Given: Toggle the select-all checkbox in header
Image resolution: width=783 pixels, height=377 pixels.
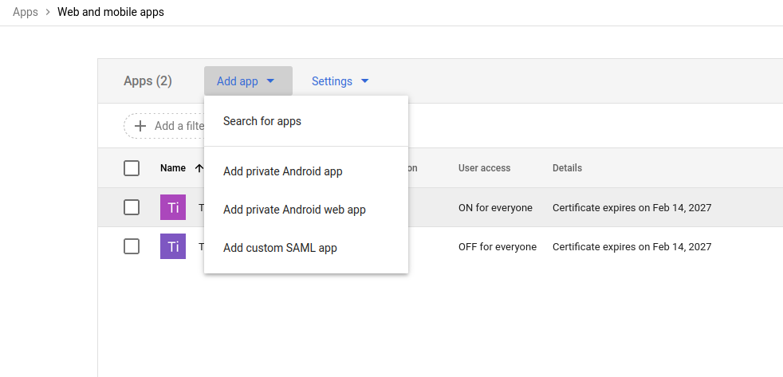Looking at the screenshot, I should tap(132, 168).
